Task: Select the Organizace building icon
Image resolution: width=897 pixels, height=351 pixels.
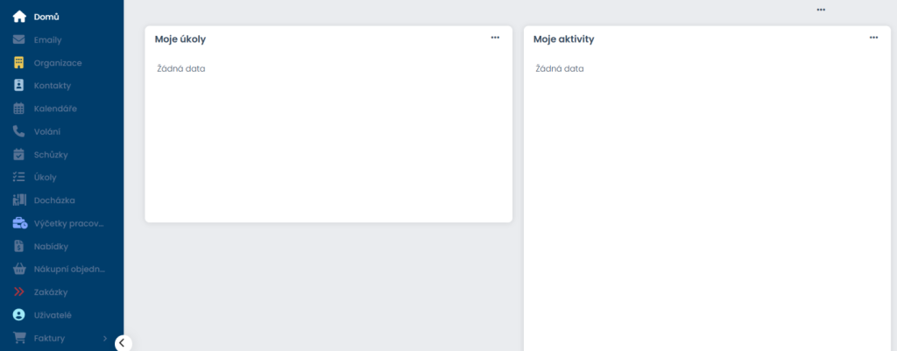Action: (19, 63)
